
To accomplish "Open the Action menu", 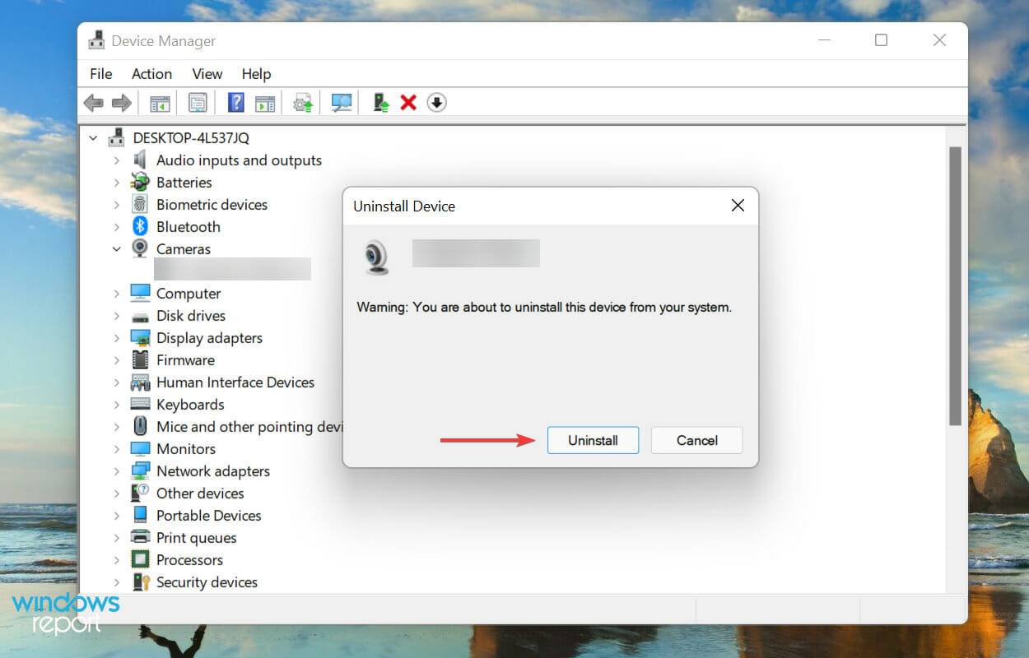I will [x=151, y=74].
